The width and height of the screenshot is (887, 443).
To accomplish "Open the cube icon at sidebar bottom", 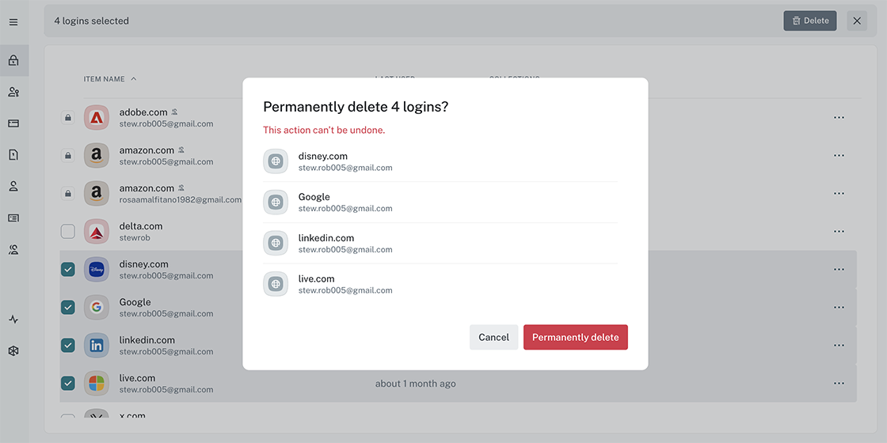I will point(13,351).
